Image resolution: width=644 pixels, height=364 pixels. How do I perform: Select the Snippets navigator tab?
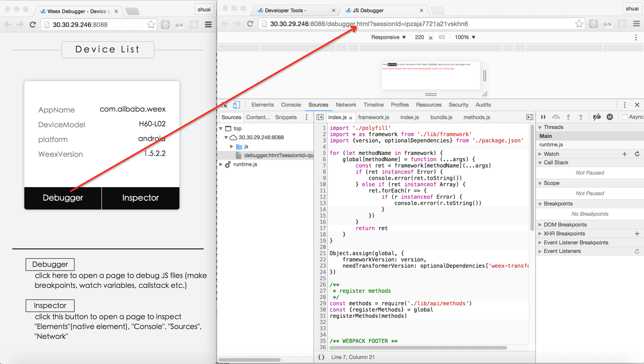tap(286, 117)
